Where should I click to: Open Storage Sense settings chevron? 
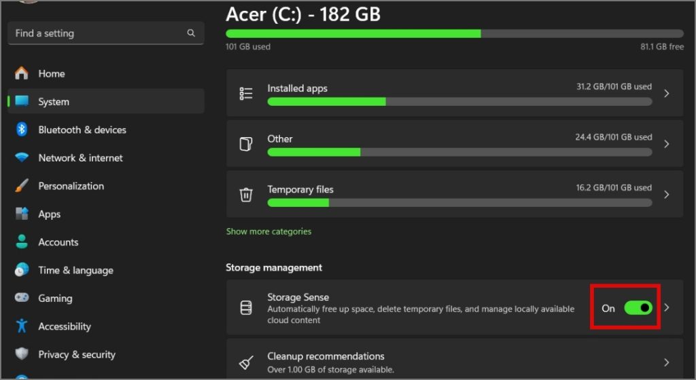(666, 308)
